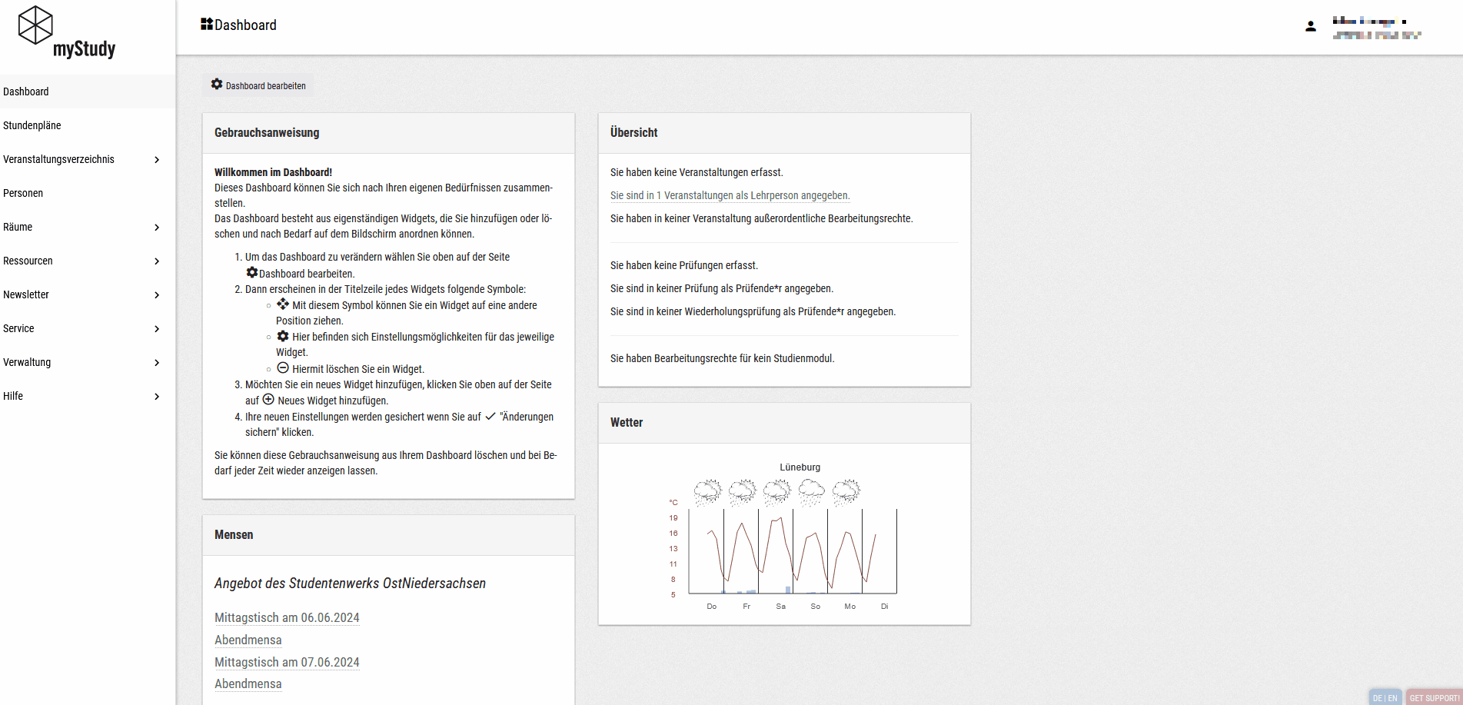1463x705 pixels.
Task: Expand the Newsletter submenu chevron
Action: point(157,295)
